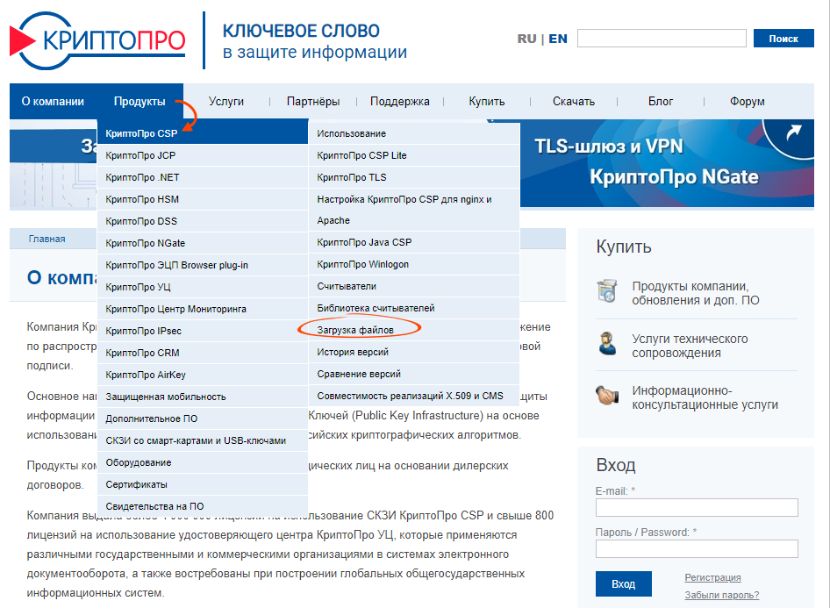Select КриптоПро AirKey menu item
The image size is (830, 608).
(x=203, y=376)
